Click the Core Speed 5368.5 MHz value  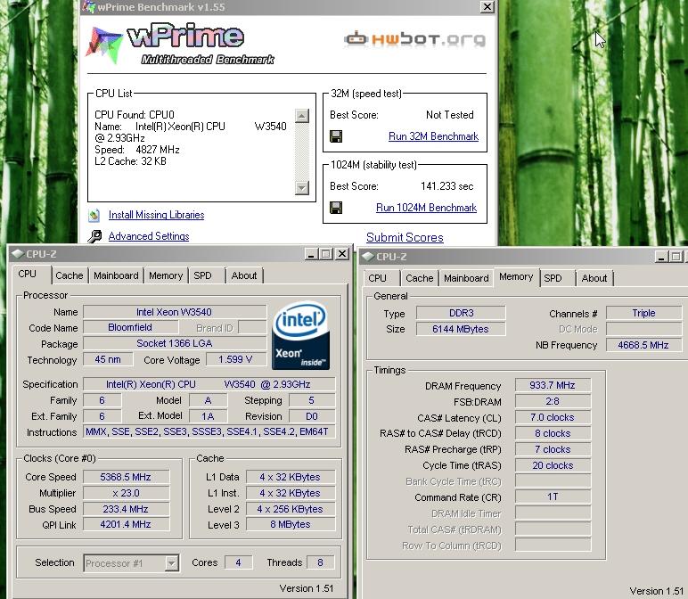(126, 477)
